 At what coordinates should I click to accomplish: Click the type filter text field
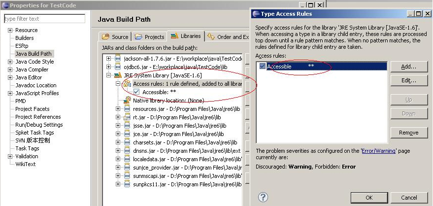pyautogui.click(x=44, y=19)
